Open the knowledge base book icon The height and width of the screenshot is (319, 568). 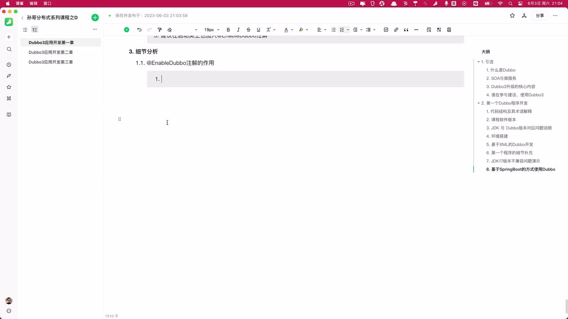(9, 115)
